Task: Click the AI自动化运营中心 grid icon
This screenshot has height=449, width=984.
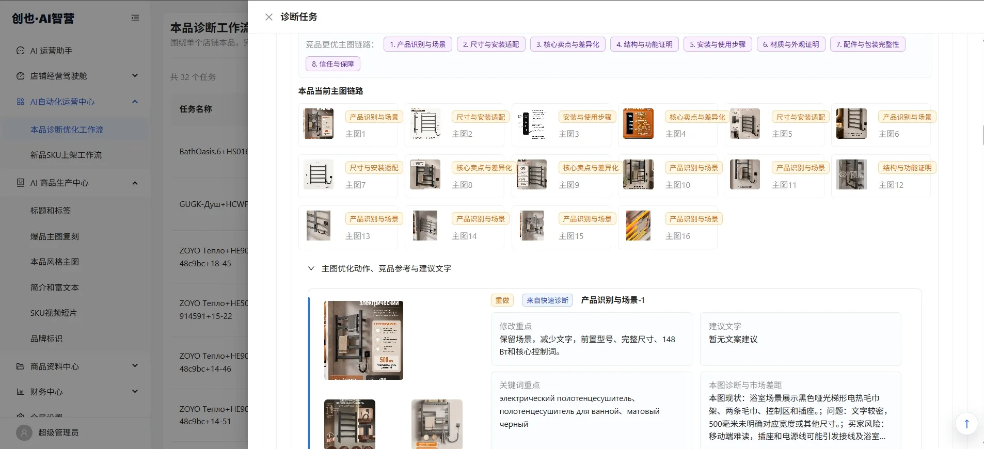Action: pyautogui.click(x=21, y=102)
